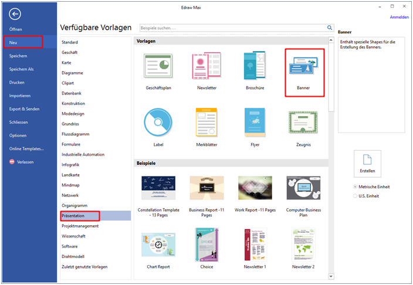
Task: Select the Diagramme category
Action: [x=72, y=73]
